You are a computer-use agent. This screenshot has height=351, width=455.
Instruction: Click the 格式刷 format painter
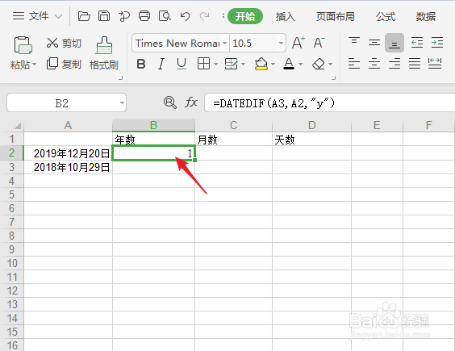(104, 53)
